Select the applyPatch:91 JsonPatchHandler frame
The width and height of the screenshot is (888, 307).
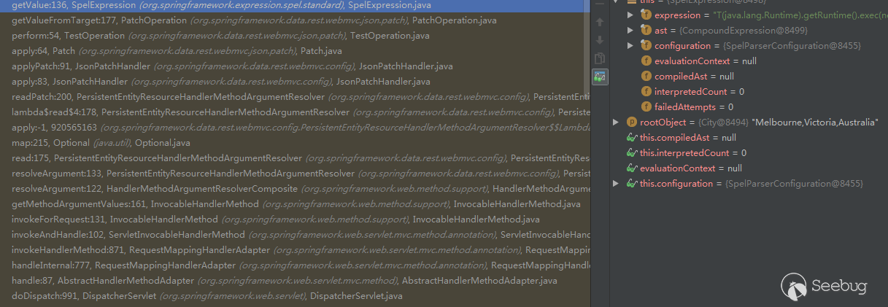tap(293, 66)
